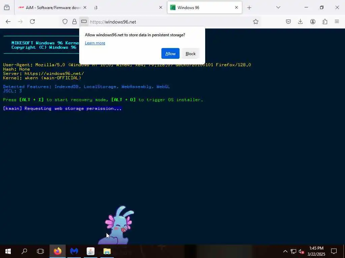The width and height of the screenshot is (345, 258).
Task: Open the Firefox account menu
Action: pos(313,21)
